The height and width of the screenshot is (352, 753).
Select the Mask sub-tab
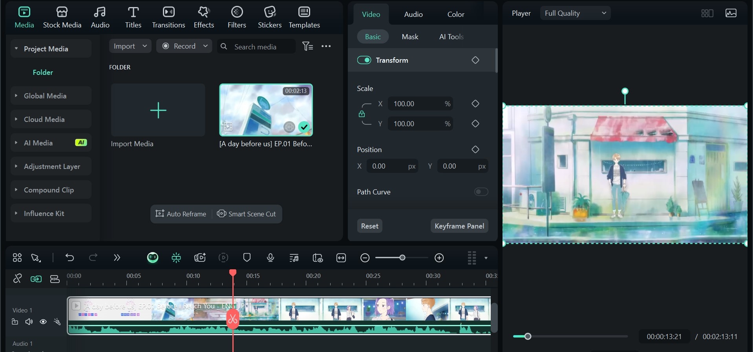click(410, 36)
